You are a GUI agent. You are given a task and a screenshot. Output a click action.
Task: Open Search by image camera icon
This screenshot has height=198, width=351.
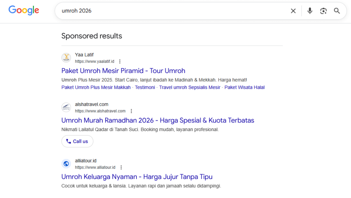tap(323, 11)
